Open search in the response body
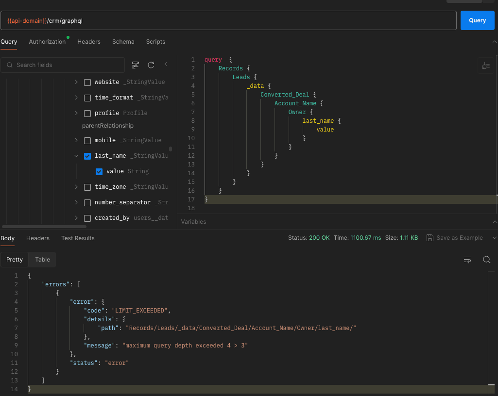 [486, 260]
